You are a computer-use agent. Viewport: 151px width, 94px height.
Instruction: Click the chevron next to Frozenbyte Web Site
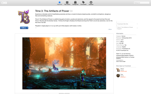(137, 24)
